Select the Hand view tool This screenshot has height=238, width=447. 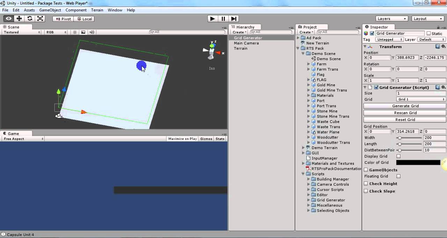click(9, 19)
